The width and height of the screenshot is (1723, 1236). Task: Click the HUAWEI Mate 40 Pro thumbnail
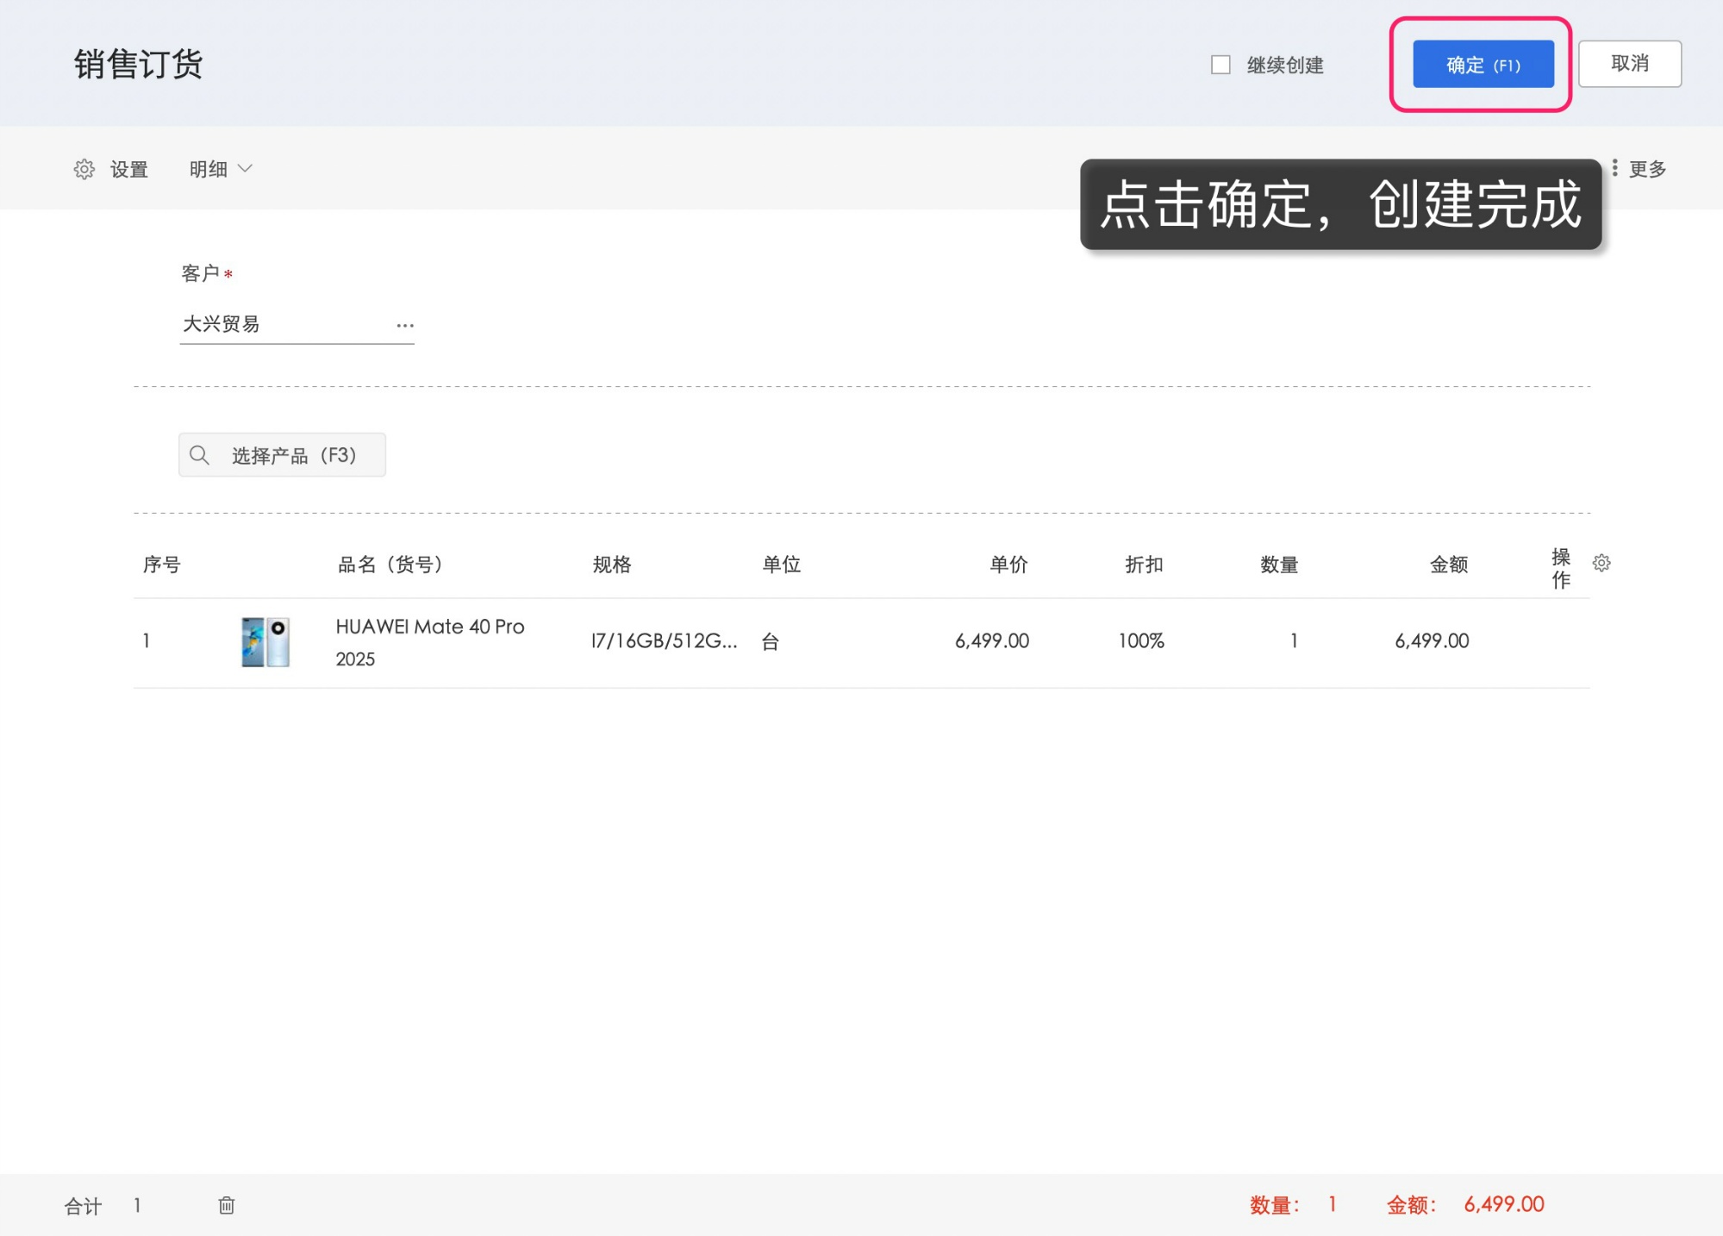(265, 641)
